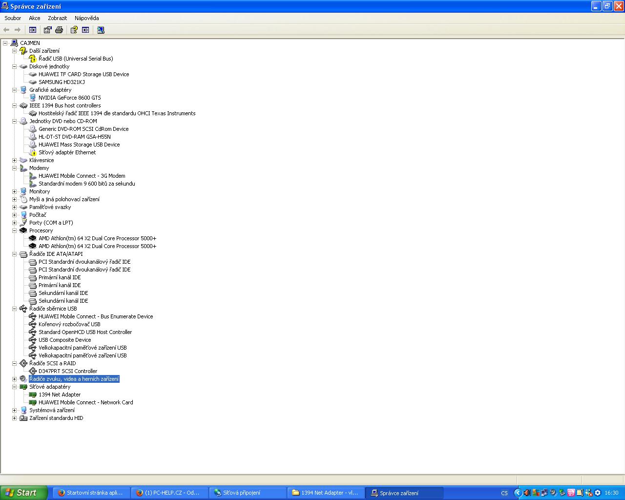Switch to PC-HELP.CZ Firefox taskbar window
The width and height of the screenshot is (625, 500).
[x=169, y=493]
